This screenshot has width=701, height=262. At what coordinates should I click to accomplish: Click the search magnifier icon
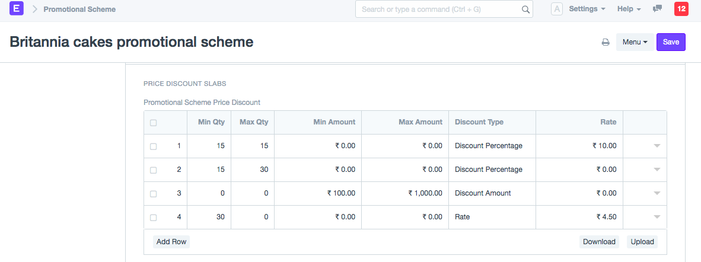[x=525, y=9]
